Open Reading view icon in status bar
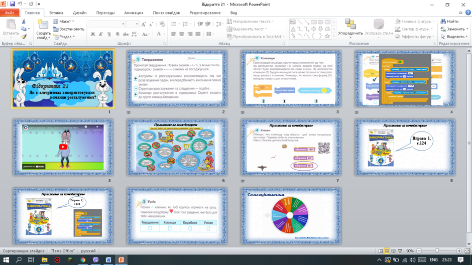Image resolution: width=472 pixels, height=265 pixels. pos(394,251)
